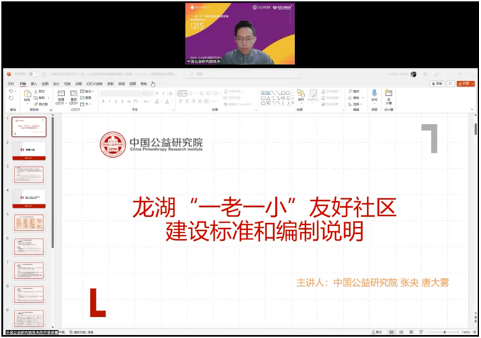Click the Help (帮助) tab
Viewport: 481px width, 338px height.
(144, 84)
